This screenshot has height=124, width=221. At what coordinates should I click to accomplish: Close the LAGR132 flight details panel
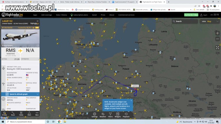click(x=37, y=21)
